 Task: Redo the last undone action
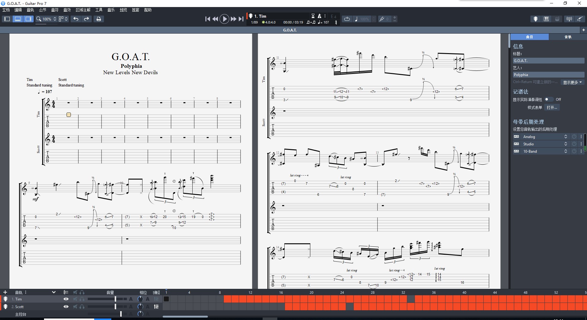pos(87,19)
